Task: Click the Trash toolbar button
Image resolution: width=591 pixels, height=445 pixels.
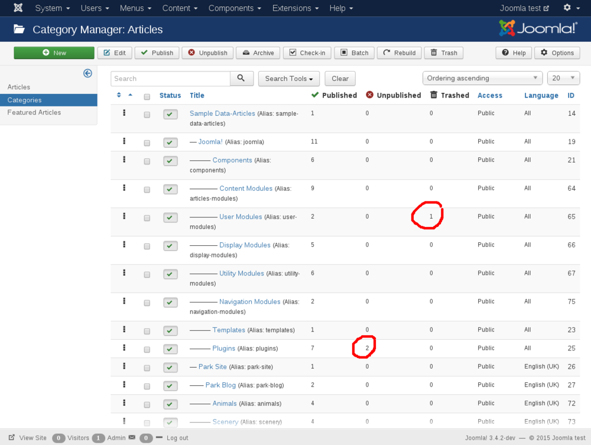Action: pyautogui.click(x=443, y=53)
